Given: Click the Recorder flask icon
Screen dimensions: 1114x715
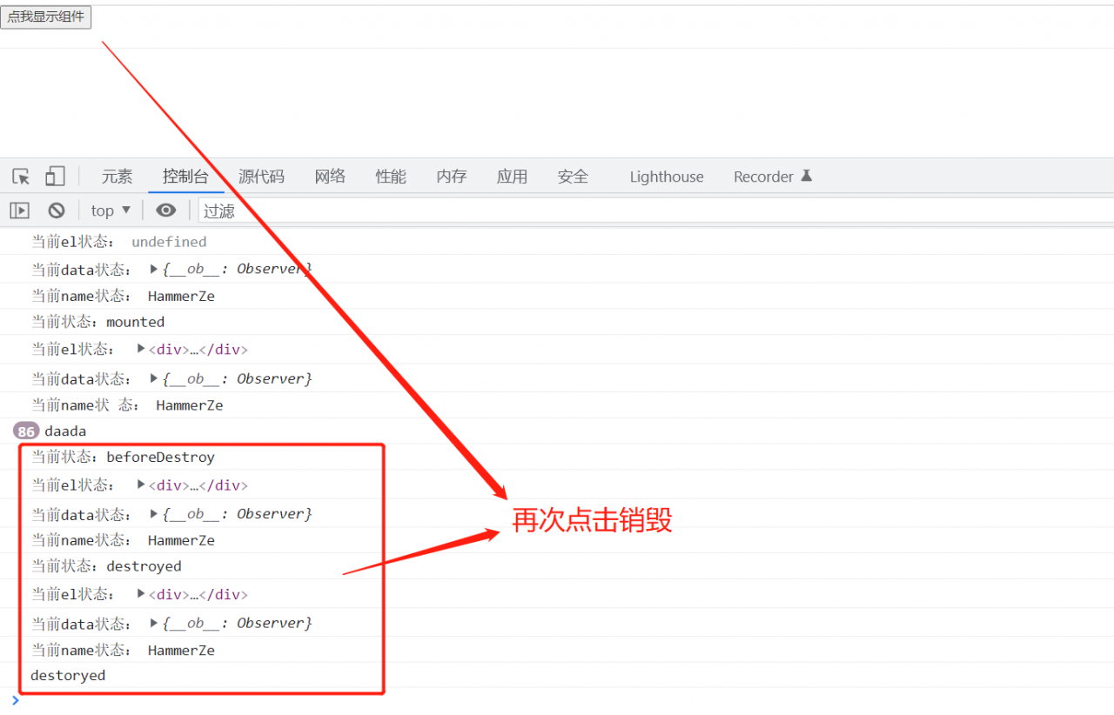Looking at the screenshot, I should click(x=806, y=176).
